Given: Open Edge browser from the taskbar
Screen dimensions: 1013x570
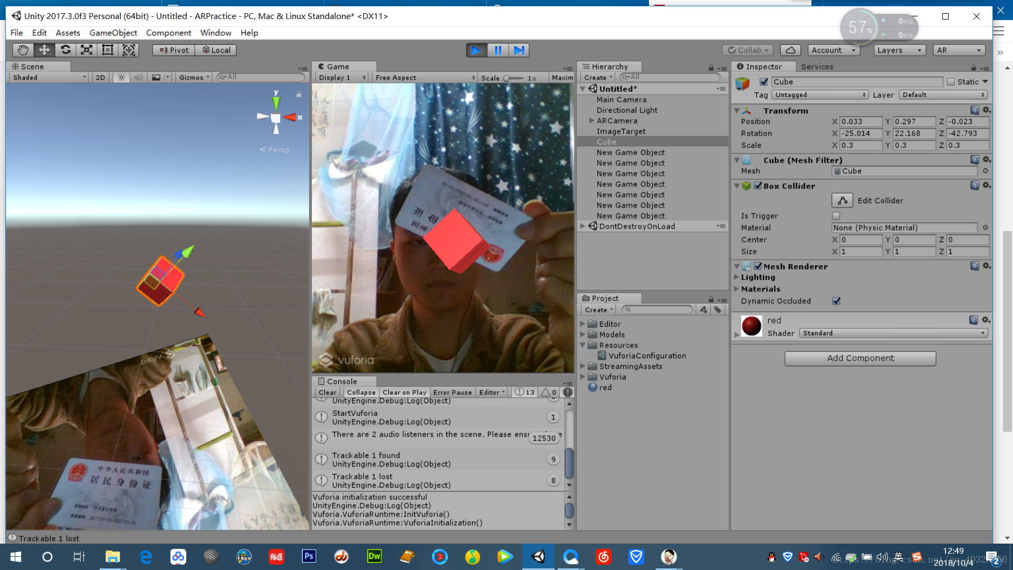Looking at the screenshot, I should [146, 557].
